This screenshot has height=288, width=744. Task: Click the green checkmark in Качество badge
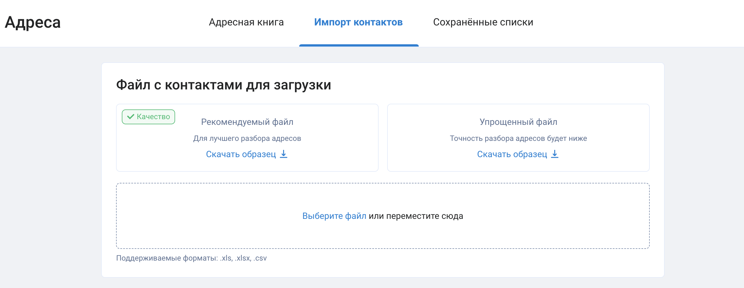(x=131, y=117)
